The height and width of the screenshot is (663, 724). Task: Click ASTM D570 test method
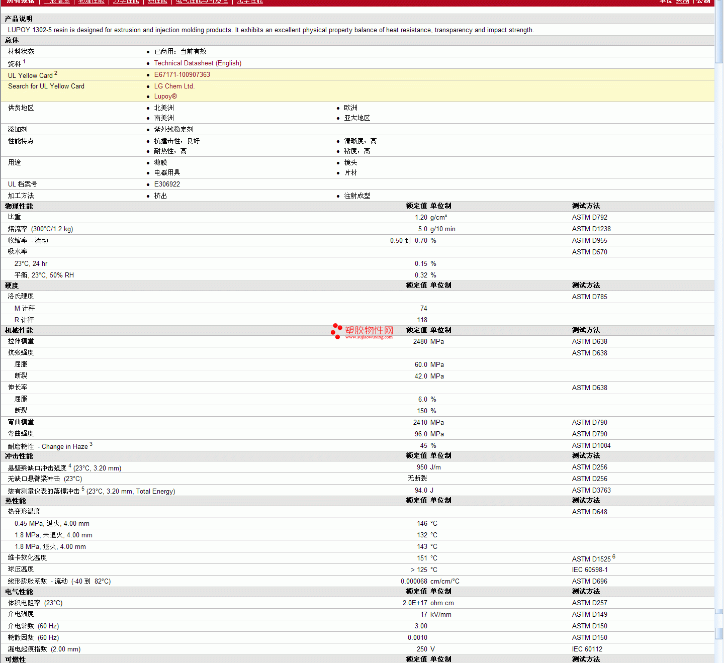589,252
